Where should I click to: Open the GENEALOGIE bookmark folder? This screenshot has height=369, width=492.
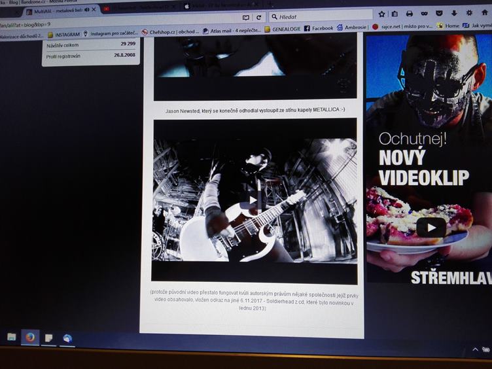(283, 29)
